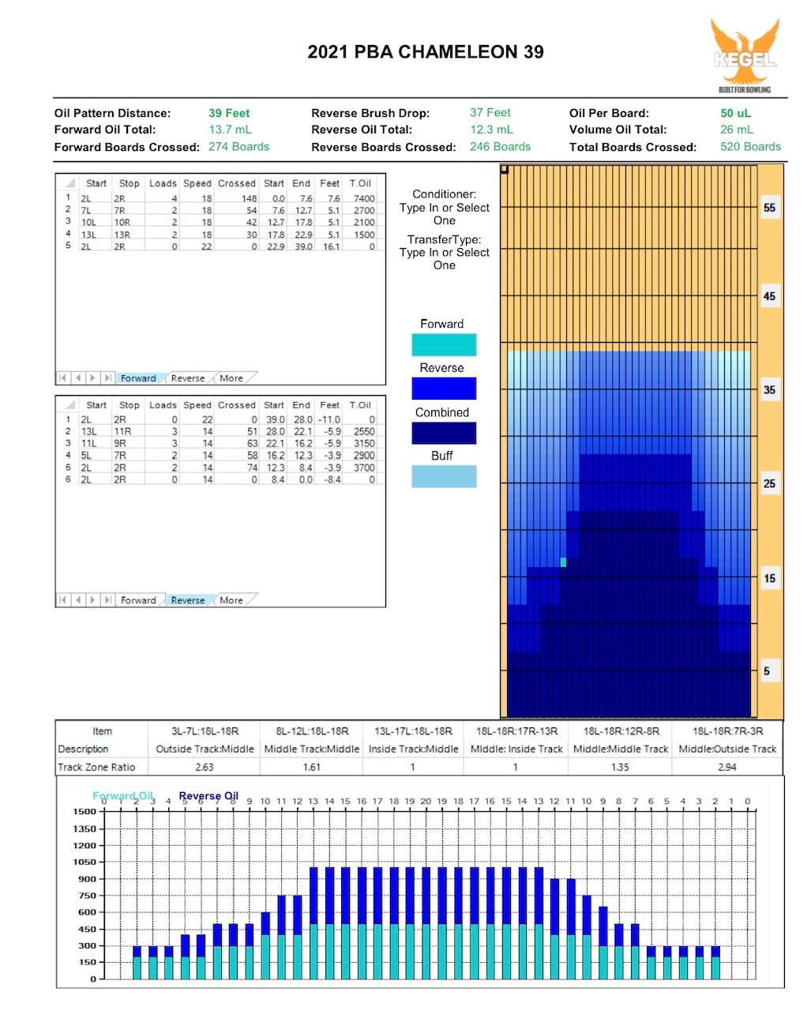The image size is (811, 1011).
Task: Go to last sheet arrow in forward table
Action: click(x=107, y=378)
